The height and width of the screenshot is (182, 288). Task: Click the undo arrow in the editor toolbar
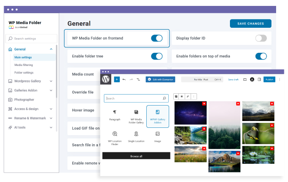tap(124, 79)
